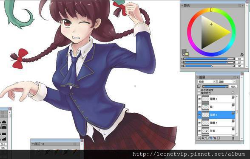This screenshot has width=250, height=159.
Task: Click the square mask icon in layers toolbar
Action: [219, 138]
